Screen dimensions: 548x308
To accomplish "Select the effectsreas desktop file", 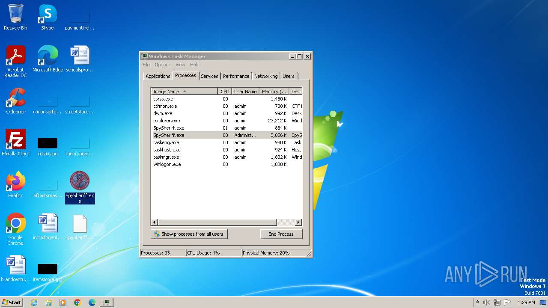I will [x=48, y=188].
